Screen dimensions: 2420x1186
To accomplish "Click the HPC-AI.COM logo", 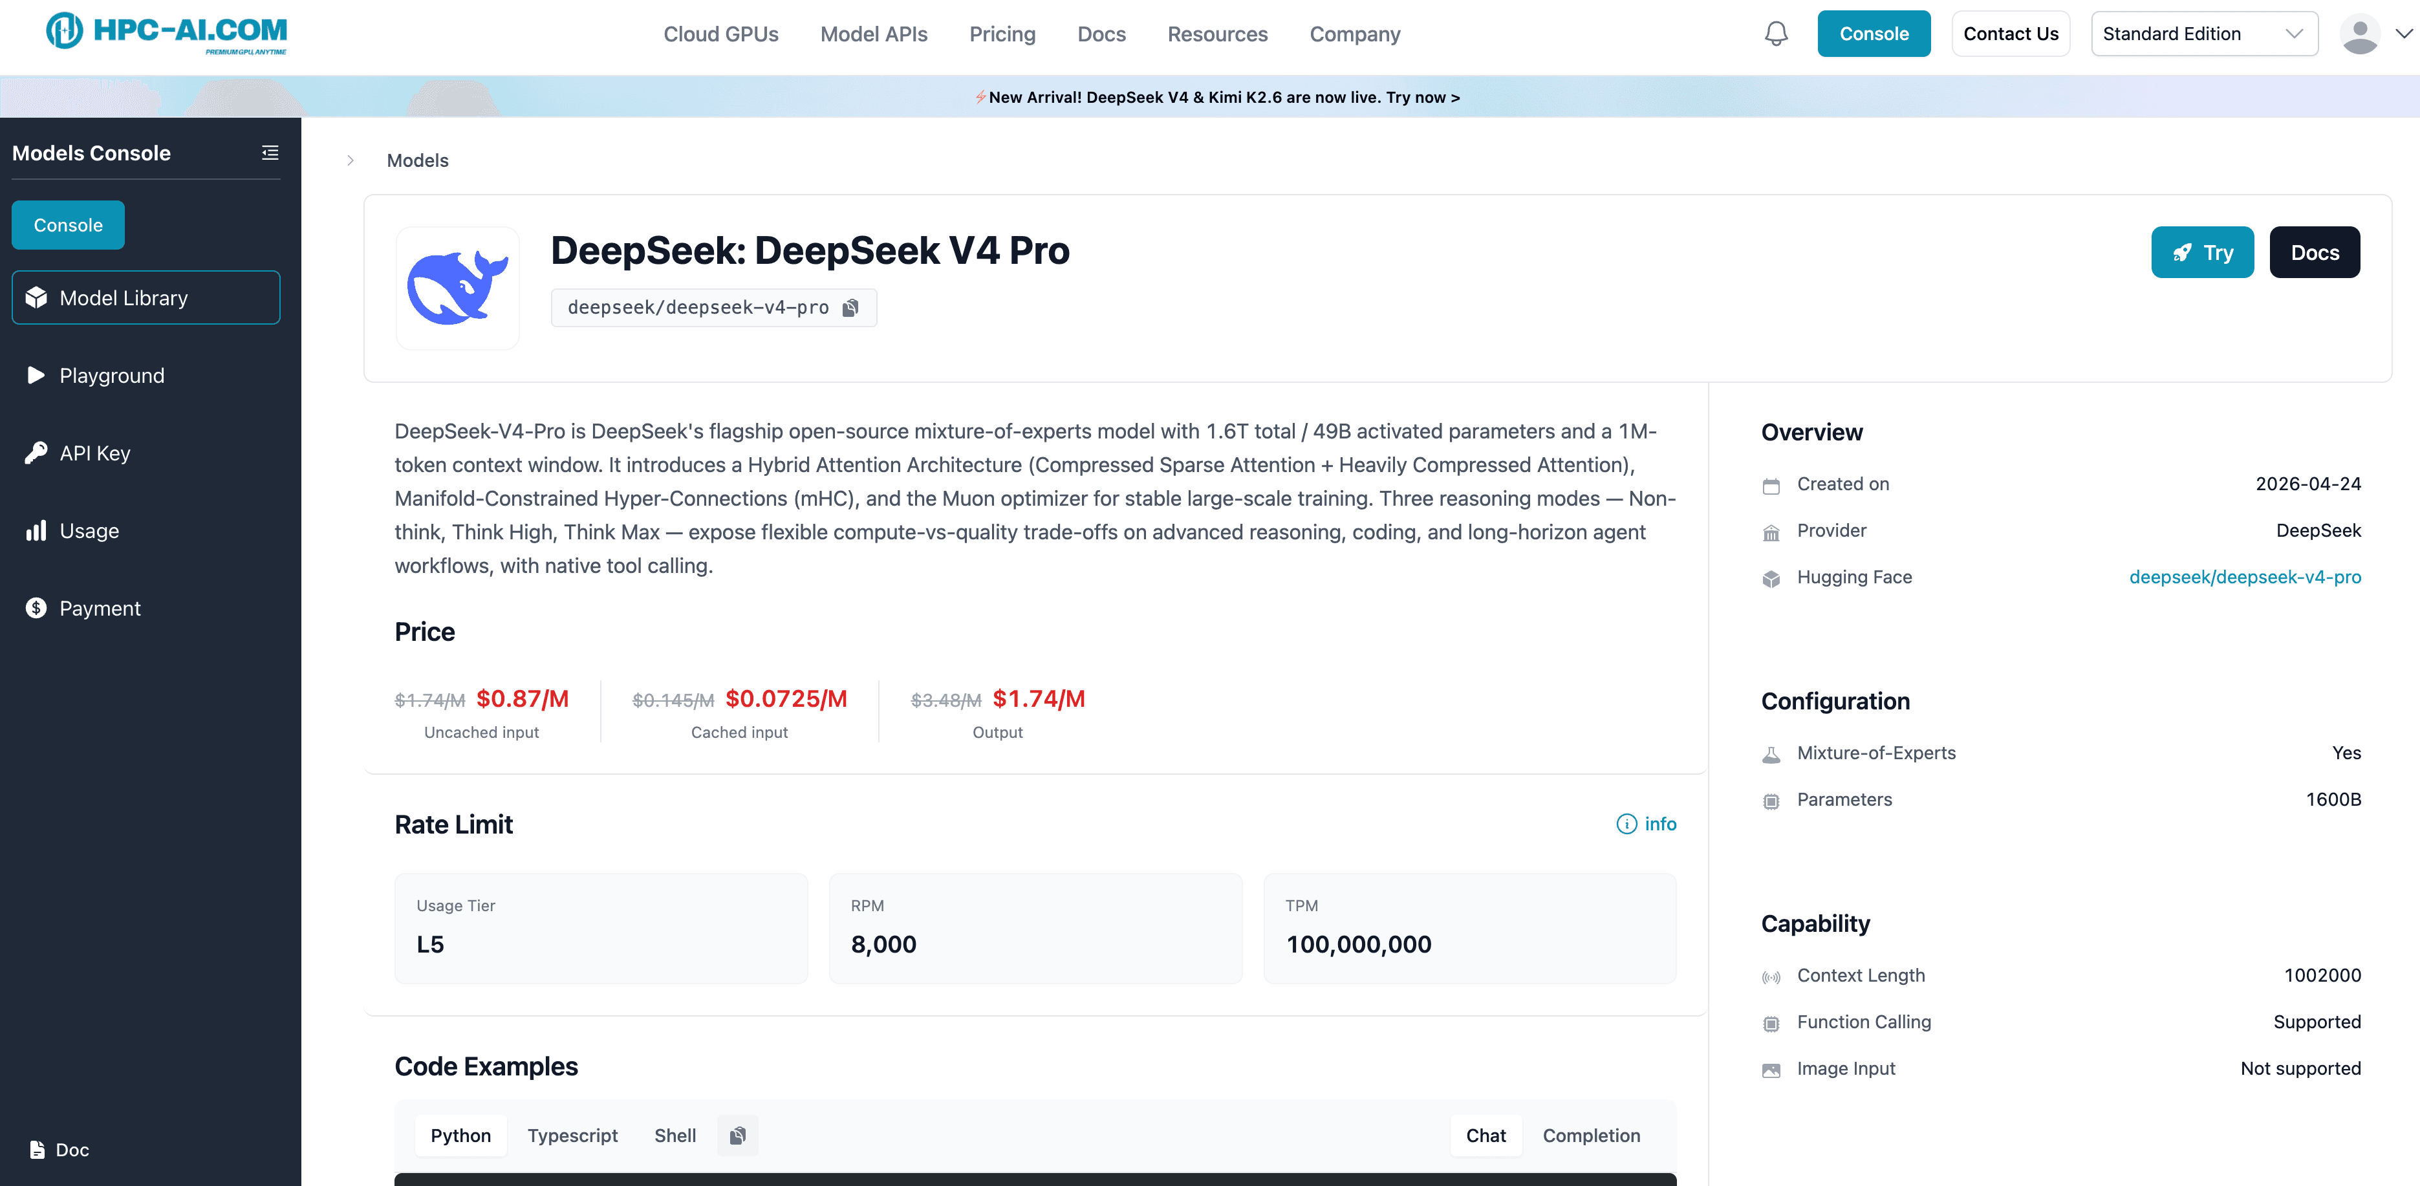I will click(x=166, y=33).
